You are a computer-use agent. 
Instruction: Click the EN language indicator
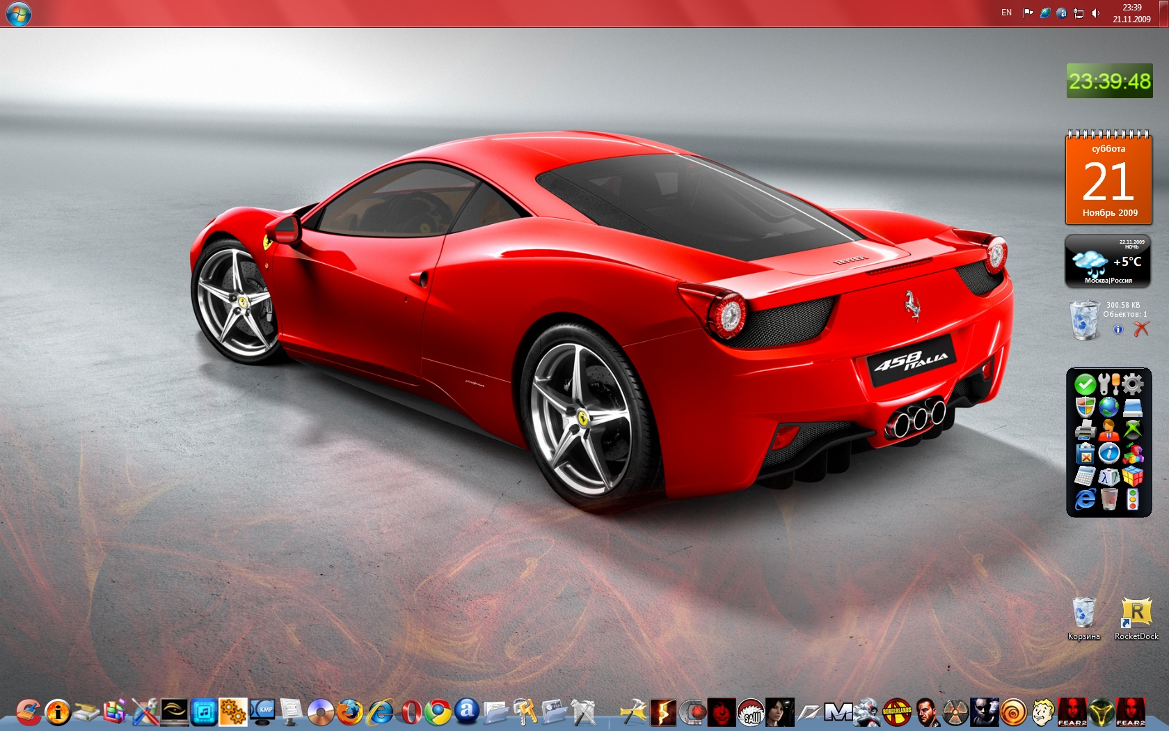coord(1006,13)
